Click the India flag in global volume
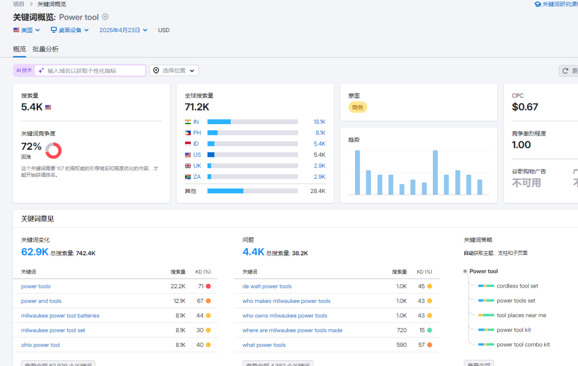The image size is (578, 366). pos(188,122)
